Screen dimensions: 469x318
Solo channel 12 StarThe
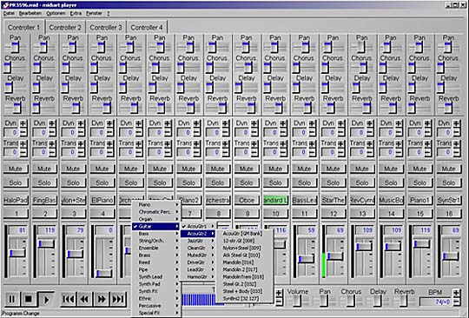coord(334,182)
